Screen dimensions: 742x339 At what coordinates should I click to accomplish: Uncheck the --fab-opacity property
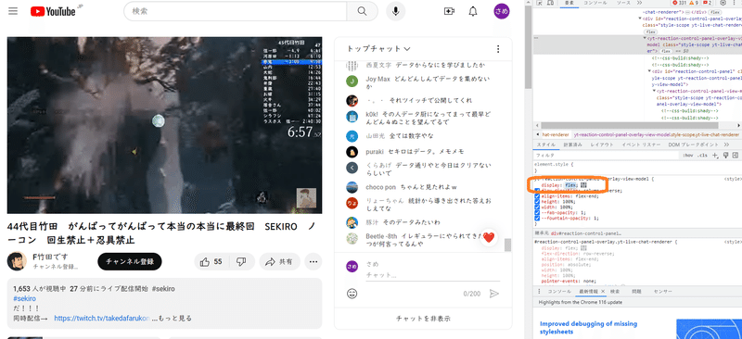pyautogui.click(x=537, y=213)
